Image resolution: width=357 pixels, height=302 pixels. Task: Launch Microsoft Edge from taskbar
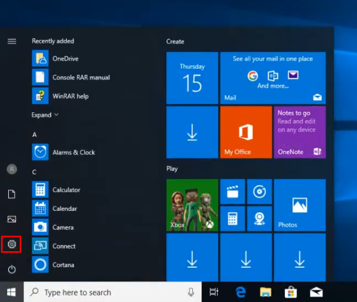(241, 292)
